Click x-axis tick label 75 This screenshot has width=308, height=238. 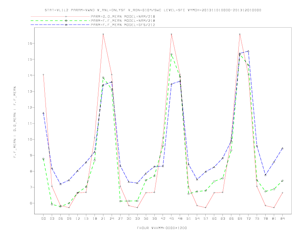pos(257,219)
